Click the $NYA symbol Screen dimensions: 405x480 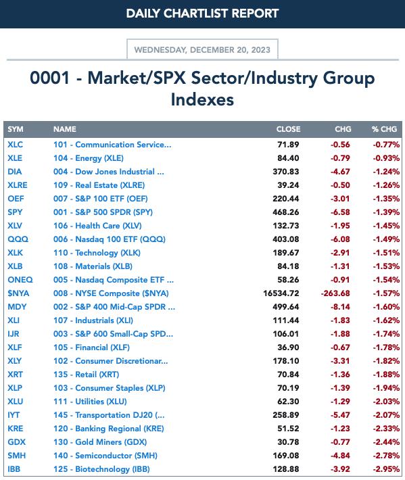click(18, 293)
